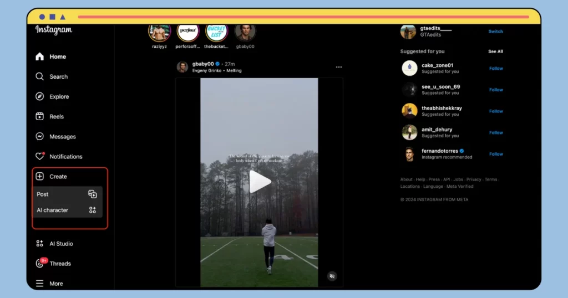Click the AI character icon in submenu
Screen dimensions: 568x298
pos(93,210)
